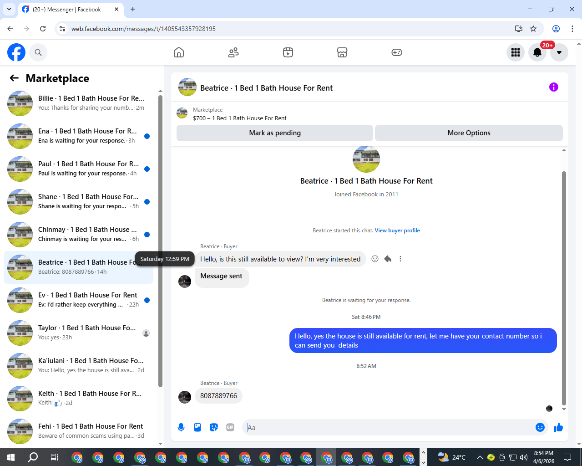Open Keith conversation in list

(78, 399)
